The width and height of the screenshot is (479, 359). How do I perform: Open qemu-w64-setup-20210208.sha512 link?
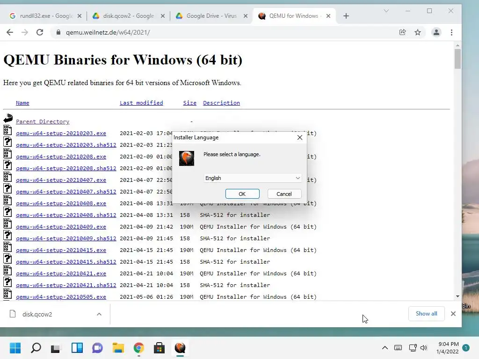click(x=66, y=168)
